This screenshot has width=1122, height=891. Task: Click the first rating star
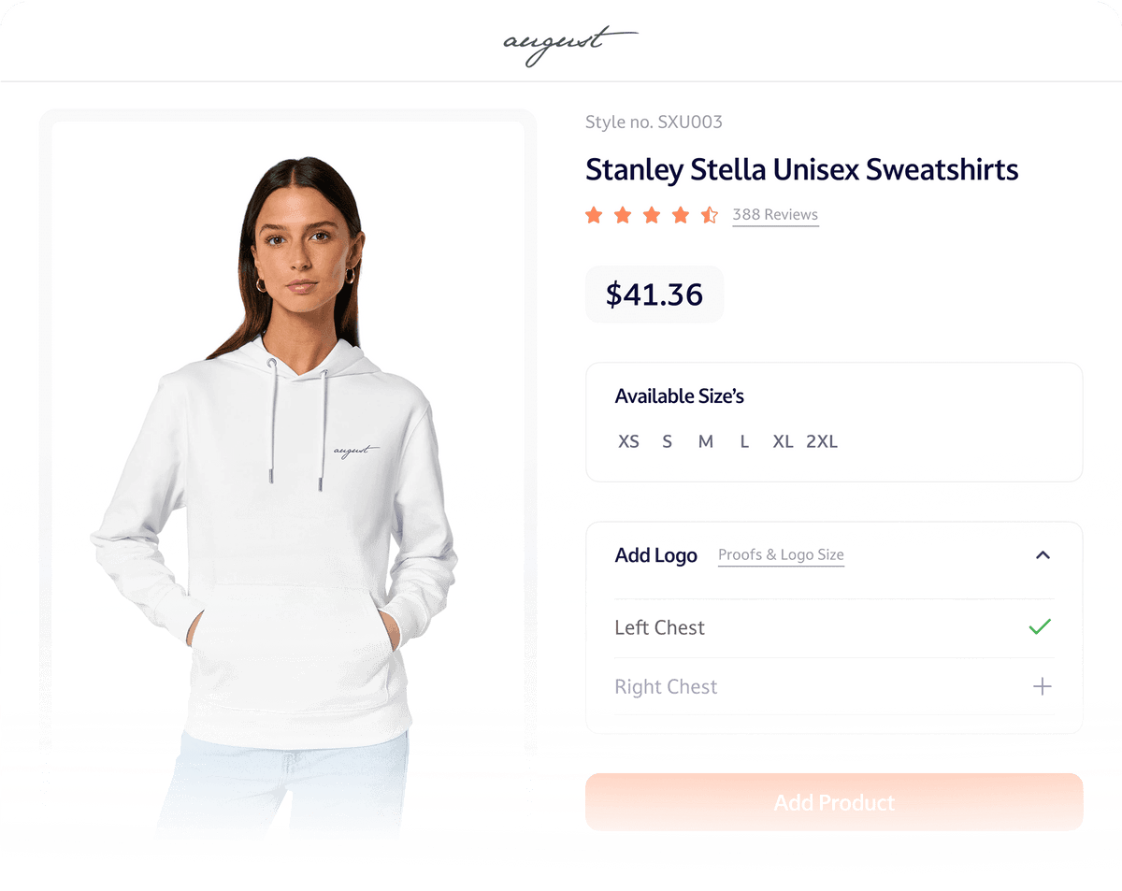click(594, 215)
